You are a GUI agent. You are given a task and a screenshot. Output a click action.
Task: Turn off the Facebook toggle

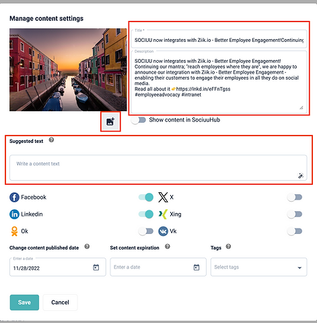coord(146,198)
